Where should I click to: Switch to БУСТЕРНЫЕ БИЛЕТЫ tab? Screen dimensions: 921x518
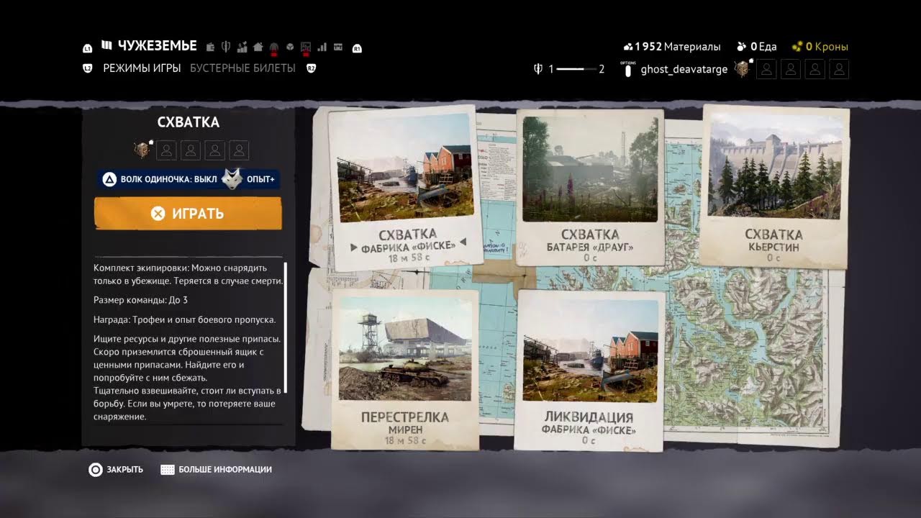(x=242, y=68)
